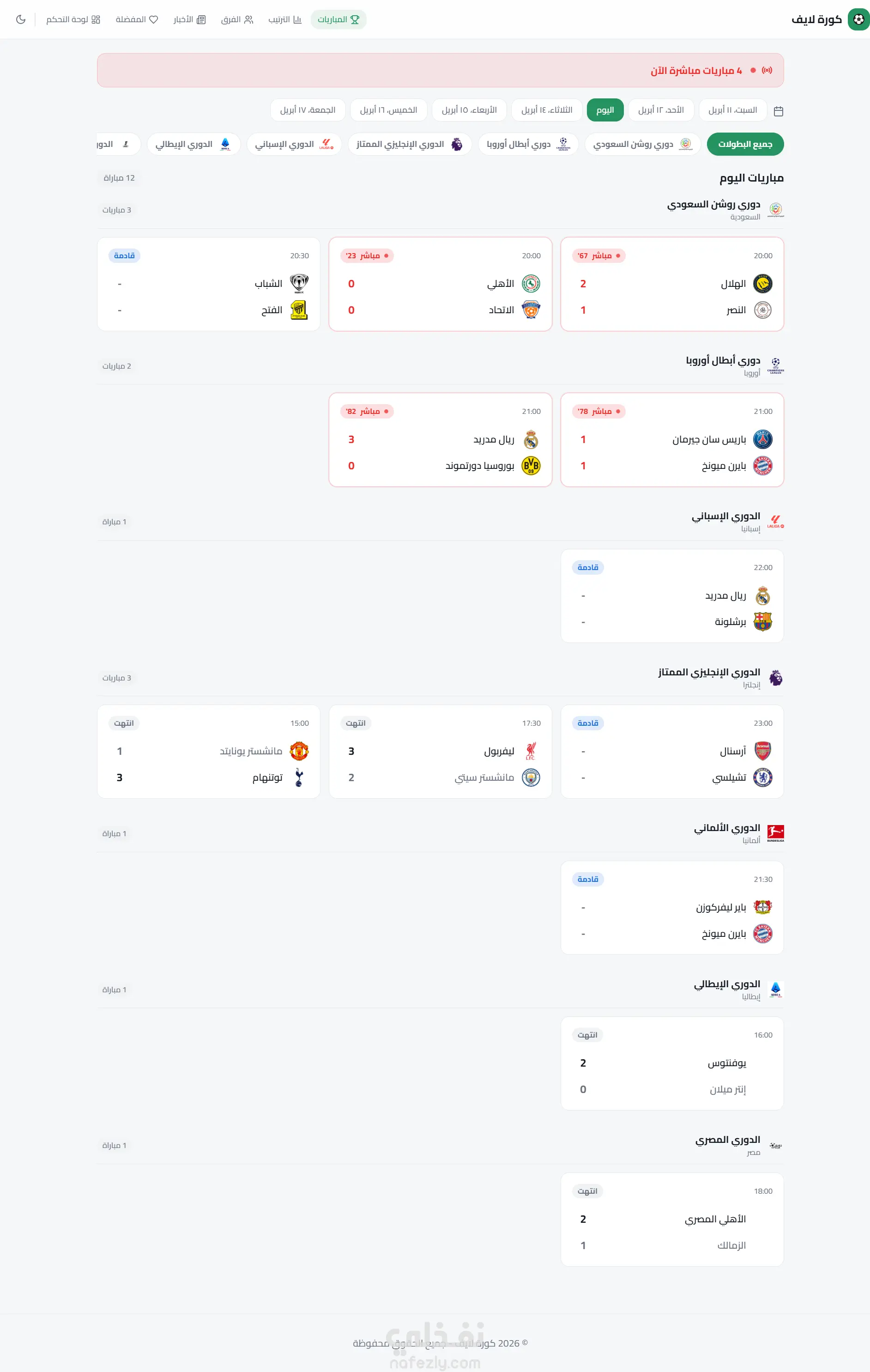This screenshot has height=1372, width=870.
Task: Click the Bundesliga league logo
Action: [x=775, y=833]
